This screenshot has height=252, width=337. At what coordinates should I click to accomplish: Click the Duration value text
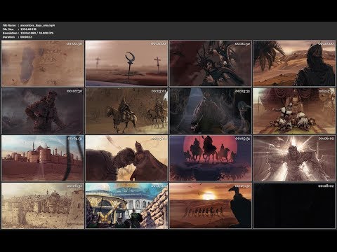pyautogui.click(x=26, y=37)
